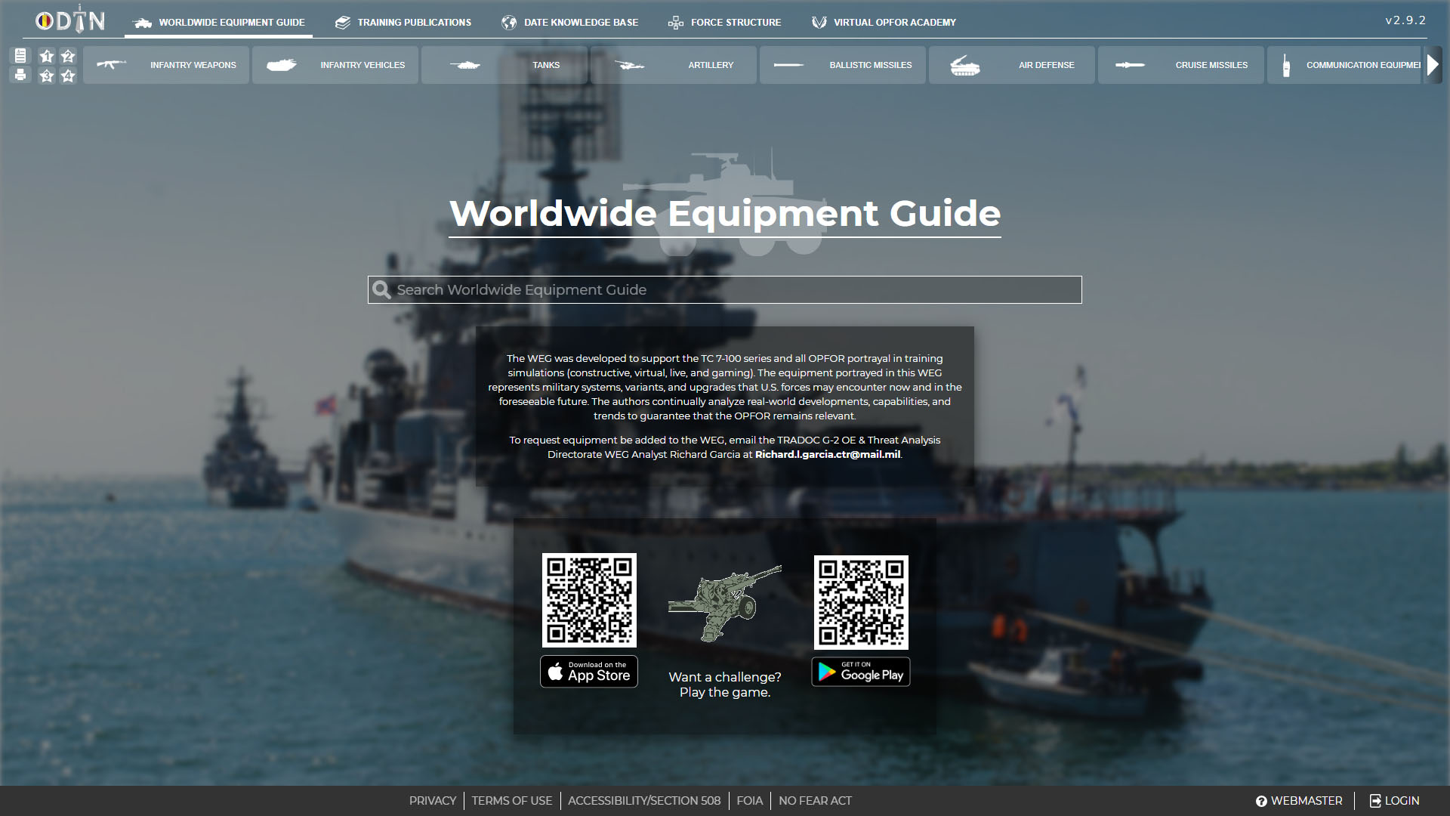Switch to Training Publications tab
Viewport: 1450px width, 816px height.
point(403,23)
